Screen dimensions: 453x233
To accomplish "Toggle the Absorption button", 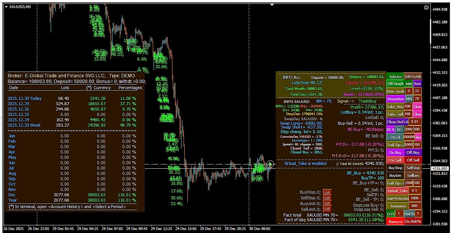I will click(x=395, y=99).
